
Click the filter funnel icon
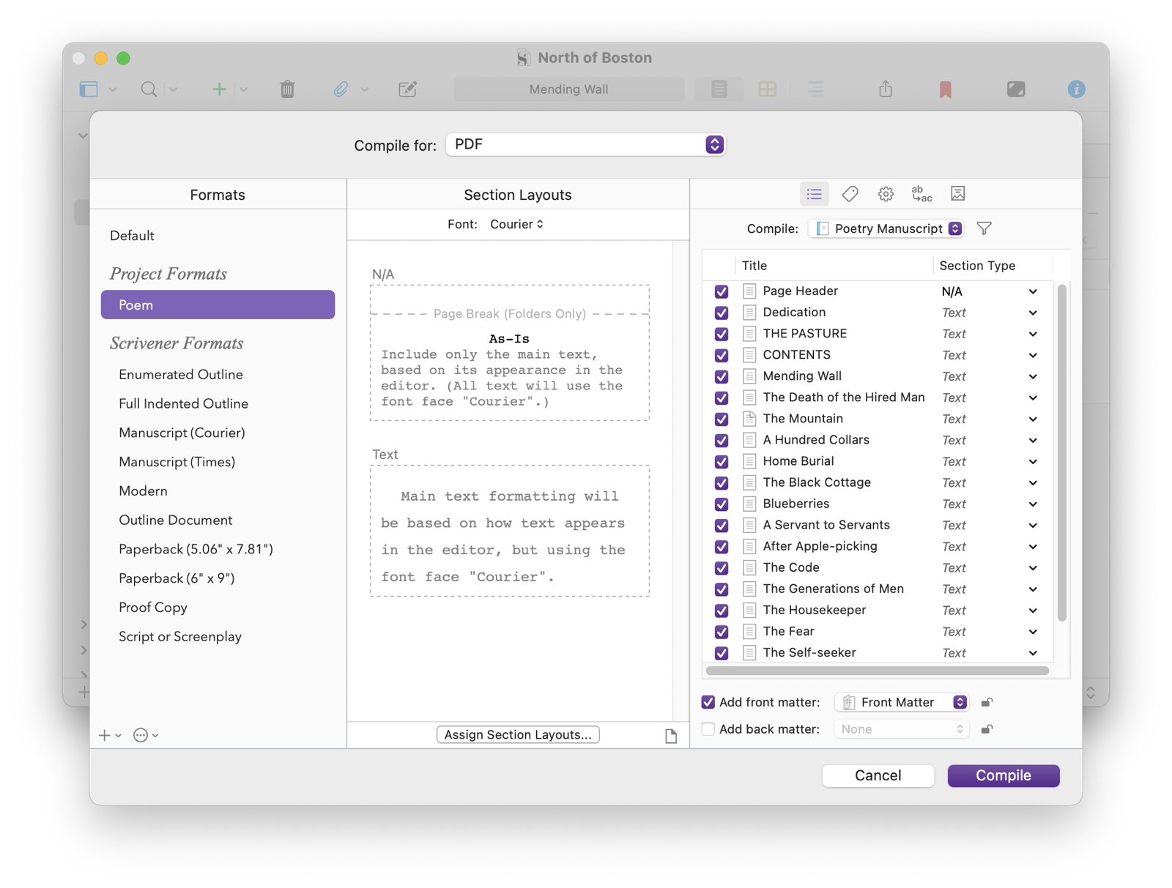pyautogui.click(x=984, y=229)
